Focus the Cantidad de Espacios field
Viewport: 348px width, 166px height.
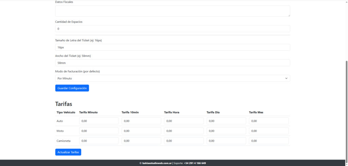point(172,29)
